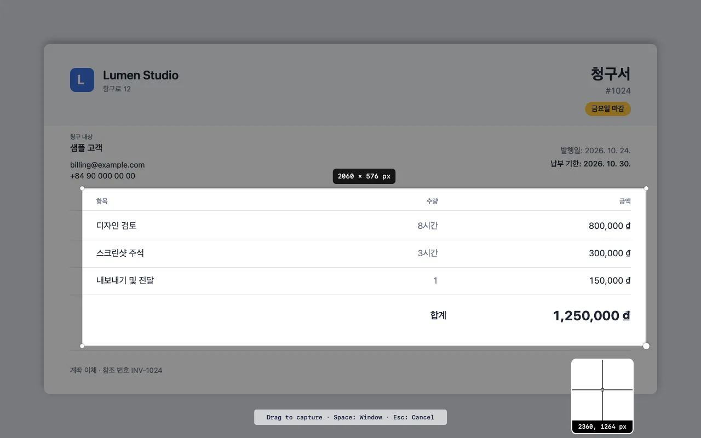701x438 pixels.
Task: Click the invoice number #1024
Action: pyautogui.click(x=618, y=91)
